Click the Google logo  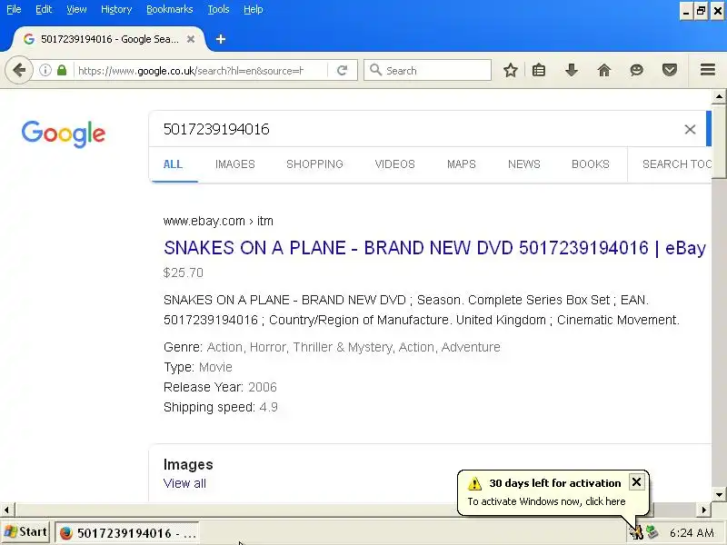pyautogui.click(x=64, y=134)
